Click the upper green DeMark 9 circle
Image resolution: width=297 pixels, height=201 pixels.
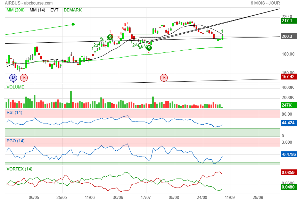tap(110, 37)
